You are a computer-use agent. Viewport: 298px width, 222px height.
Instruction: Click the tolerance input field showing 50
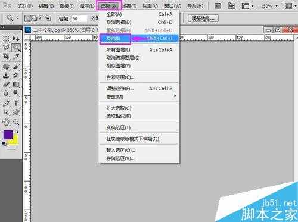click(79, 18)
